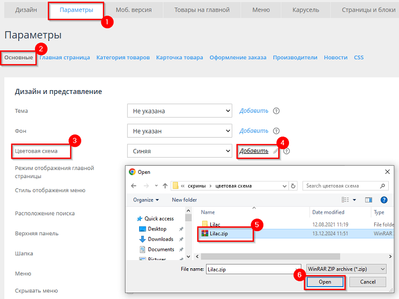
Task: Click the help icon next to Фон
Action: pos(276,131)
